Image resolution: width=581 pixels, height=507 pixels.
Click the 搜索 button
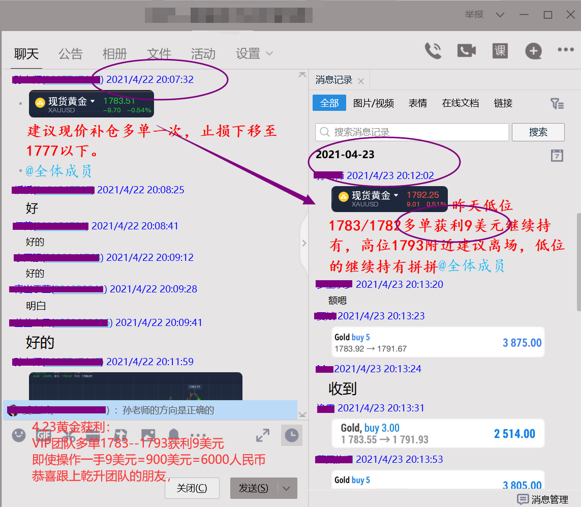[538, 132]
